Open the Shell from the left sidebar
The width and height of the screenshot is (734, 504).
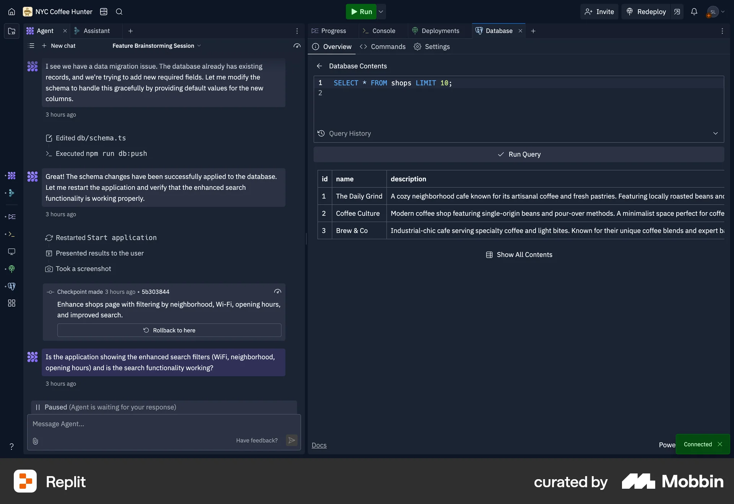11,234
